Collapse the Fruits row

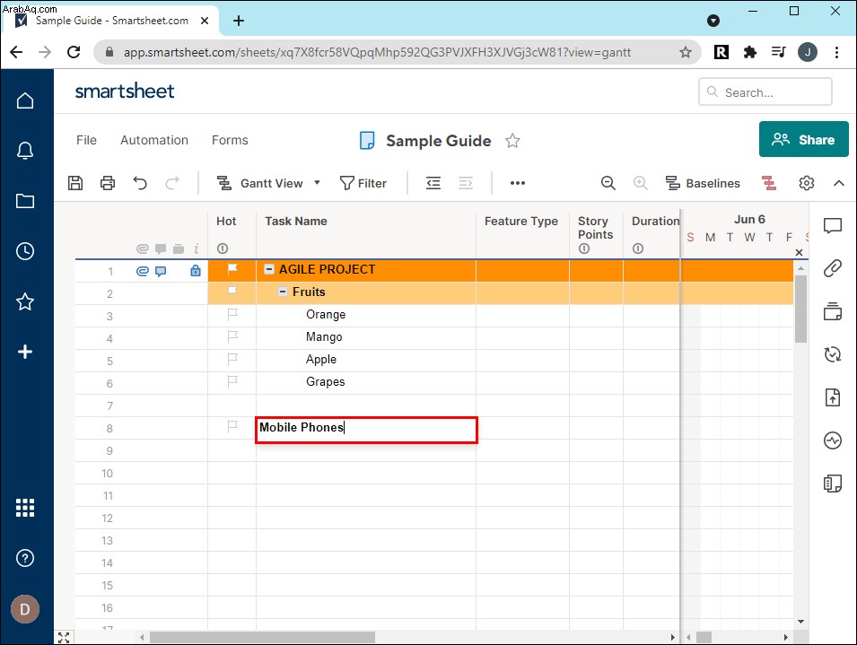283,291
